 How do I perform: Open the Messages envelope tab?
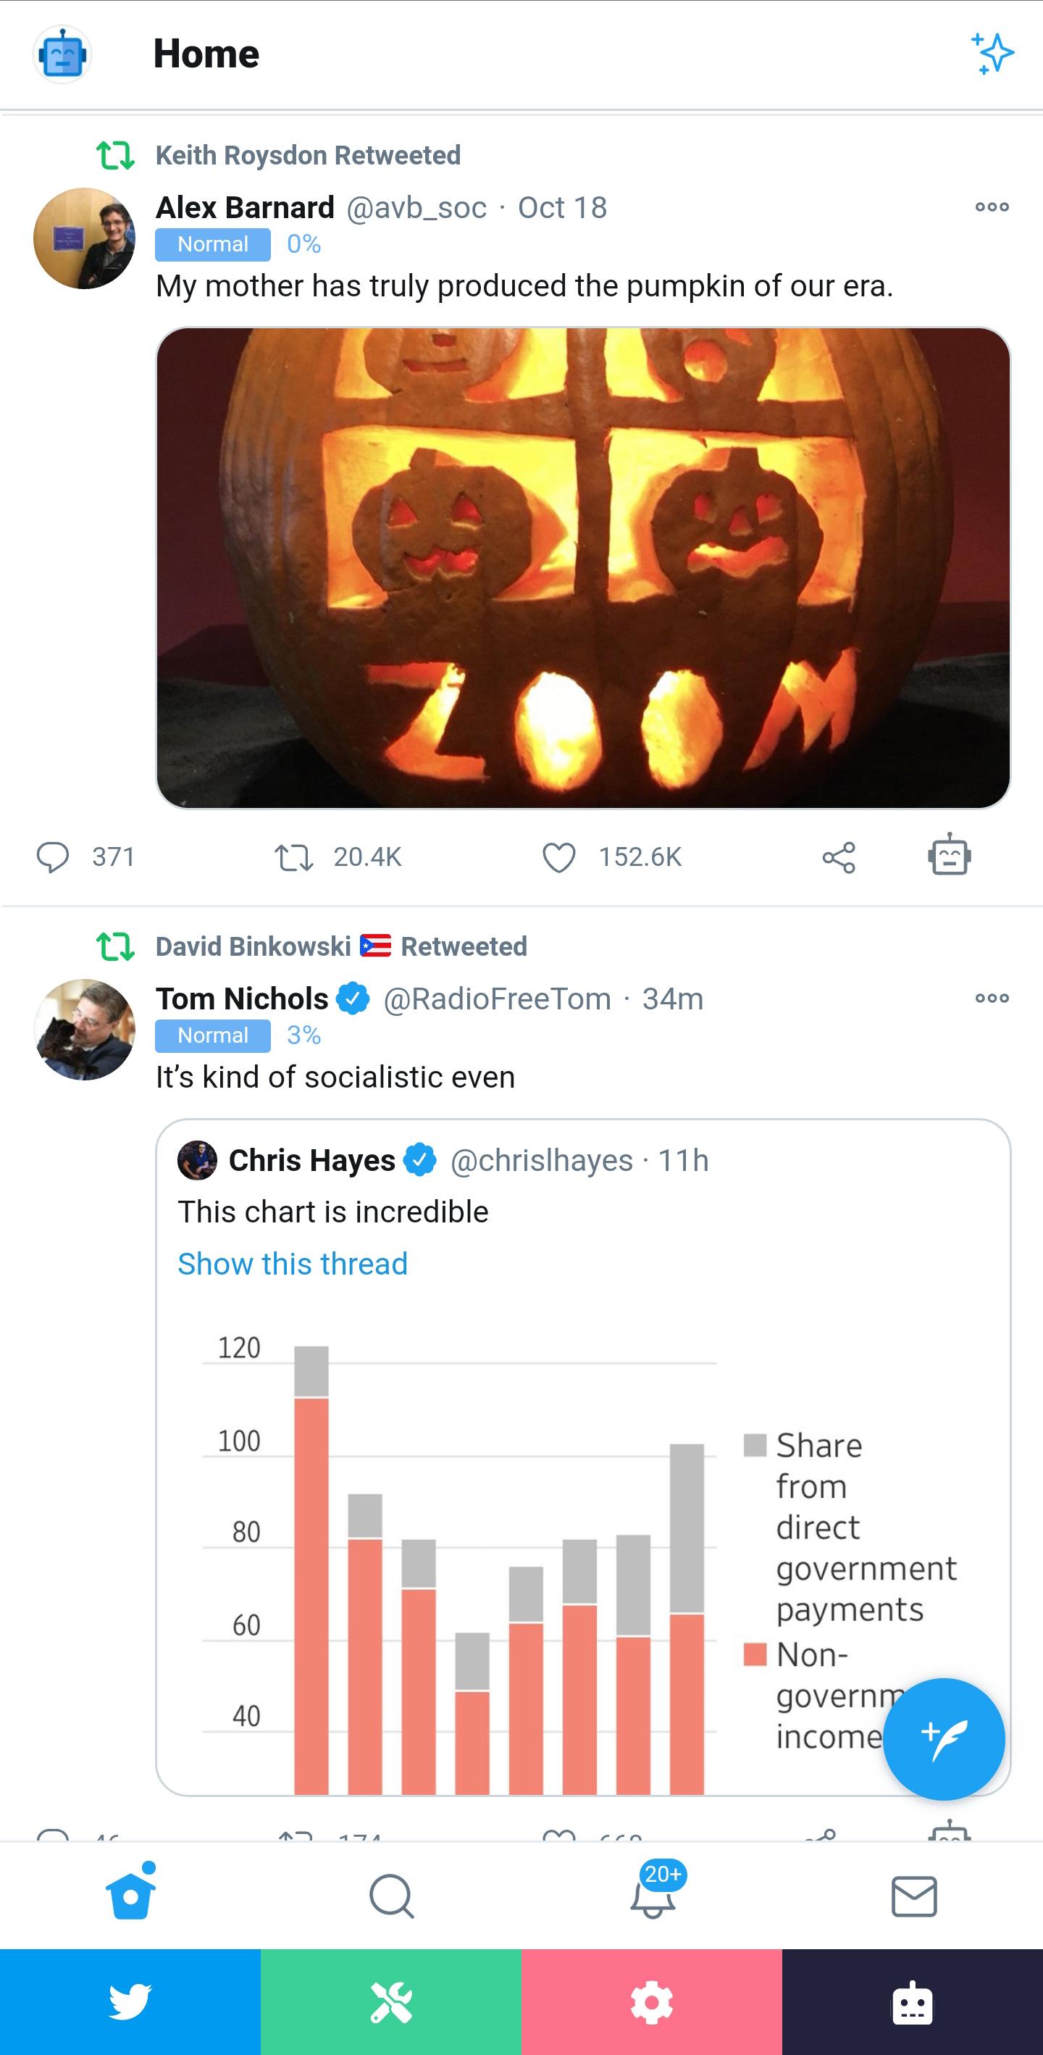coord(914,1896)
